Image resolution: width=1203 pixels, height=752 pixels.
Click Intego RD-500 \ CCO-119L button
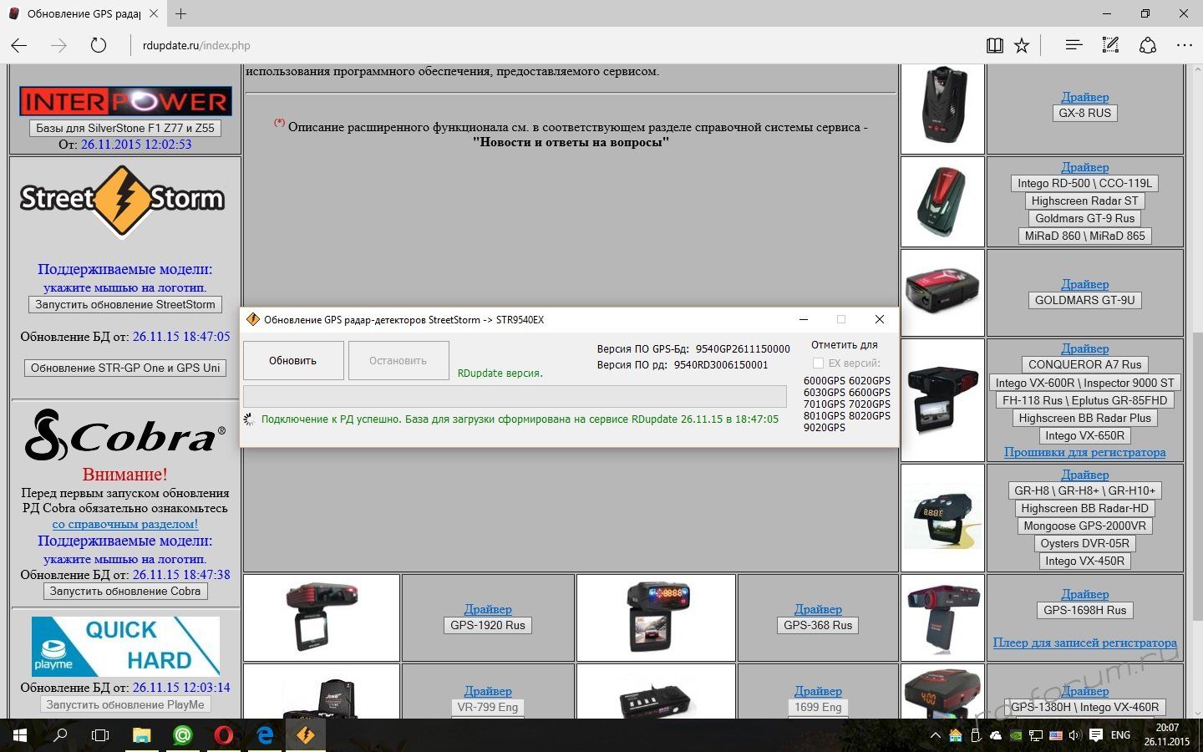1085,183
